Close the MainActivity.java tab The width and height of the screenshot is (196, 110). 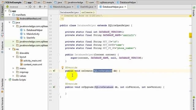click(x=73, y=7)
